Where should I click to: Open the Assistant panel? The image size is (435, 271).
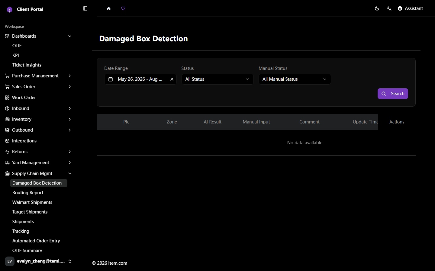point(410,8)
